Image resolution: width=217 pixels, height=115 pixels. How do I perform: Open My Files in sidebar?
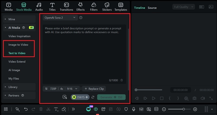(x=14, y=79)
